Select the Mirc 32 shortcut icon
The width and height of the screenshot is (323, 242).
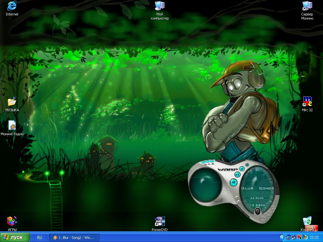point(307,104)
